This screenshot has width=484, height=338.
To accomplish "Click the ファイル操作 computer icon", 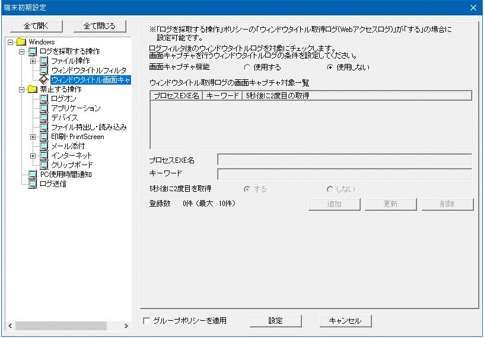I will click(x=44, y=61).
